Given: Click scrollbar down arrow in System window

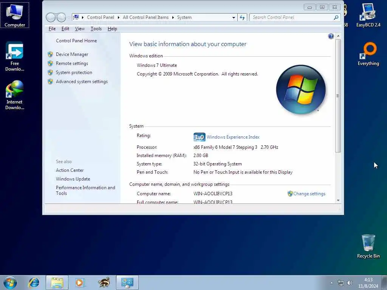Looking at the screenshot, I should pyautogui.click(x=338, y=201).
